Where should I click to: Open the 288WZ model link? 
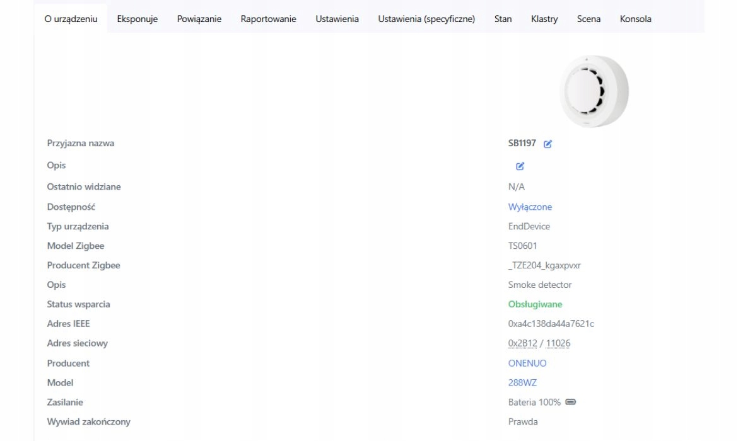[x=522, y=382]
